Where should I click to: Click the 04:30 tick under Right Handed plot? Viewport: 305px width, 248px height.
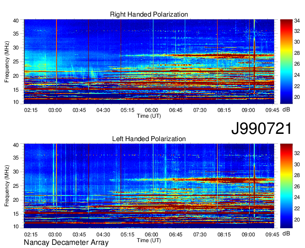[103, 110]
